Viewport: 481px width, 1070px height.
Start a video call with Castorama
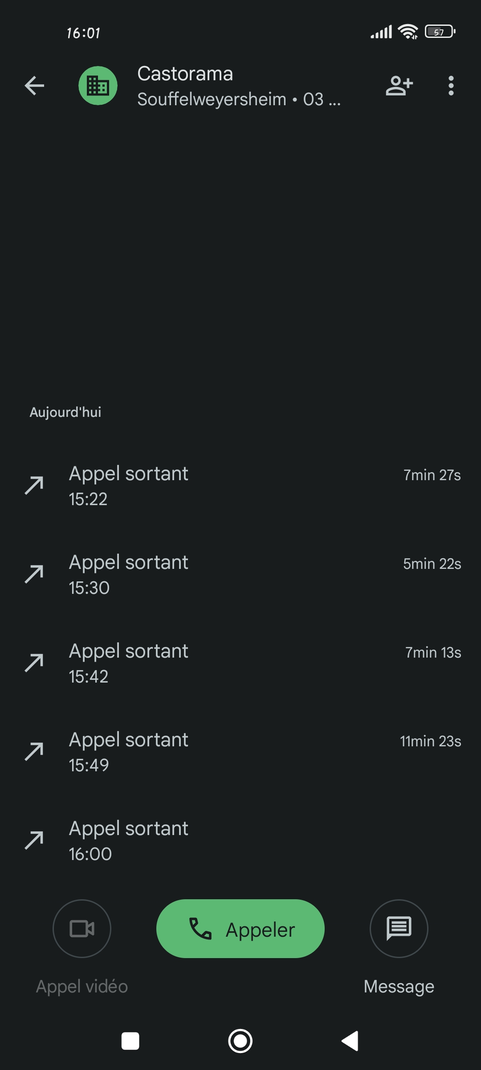82,928
